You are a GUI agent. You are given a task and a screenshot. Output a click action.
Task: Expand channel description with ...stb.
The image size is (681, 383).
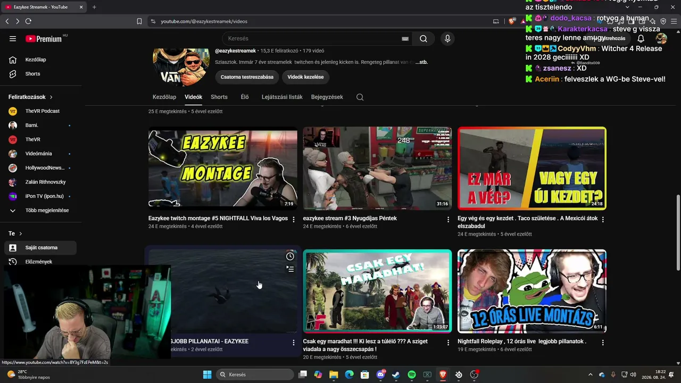click(421, 62)
